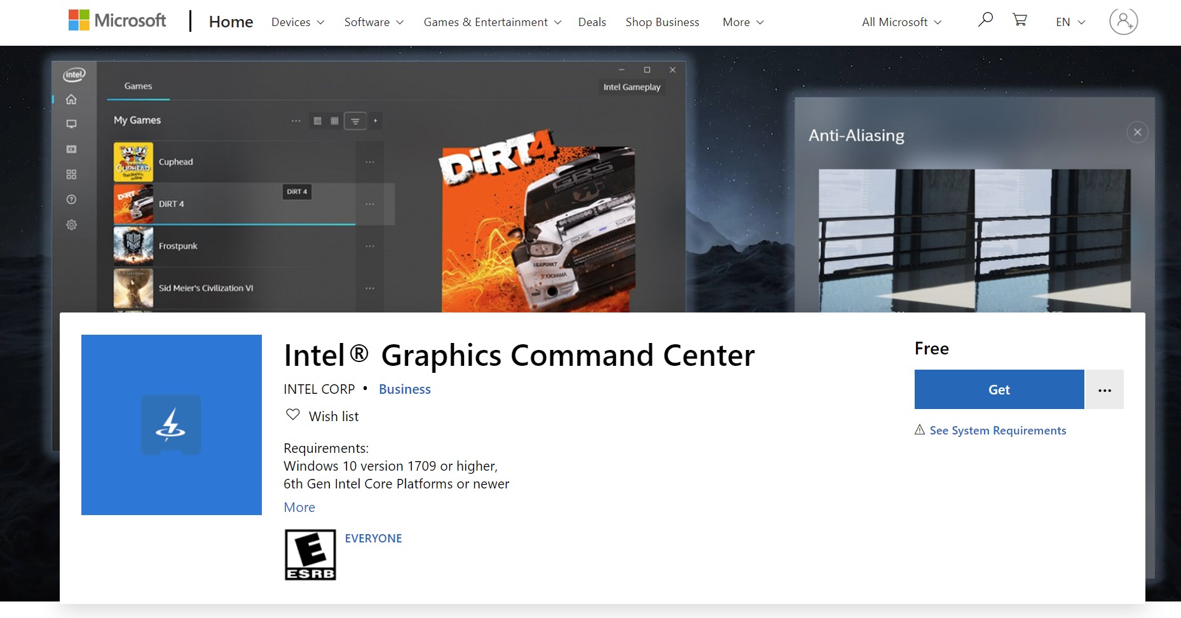Select the Games tab in the Intel app
The image size is (1181, 618).
pos(138,86)
